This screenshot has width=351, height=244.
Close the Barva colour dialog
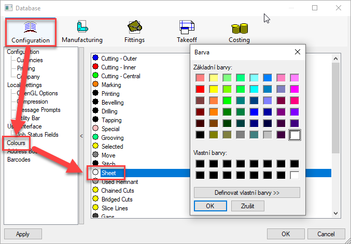tap(297, 52)
